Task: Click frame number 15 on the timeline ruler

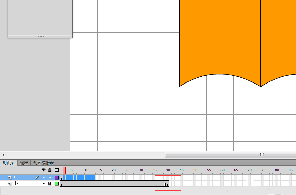Action: click(x=100, y=170)
